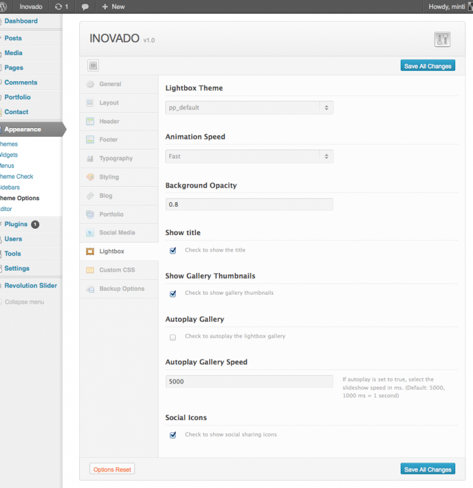This screenshot has height=488, width=473.
Task: Click the top Save All Changes button
Action: [x=427, y=66]
